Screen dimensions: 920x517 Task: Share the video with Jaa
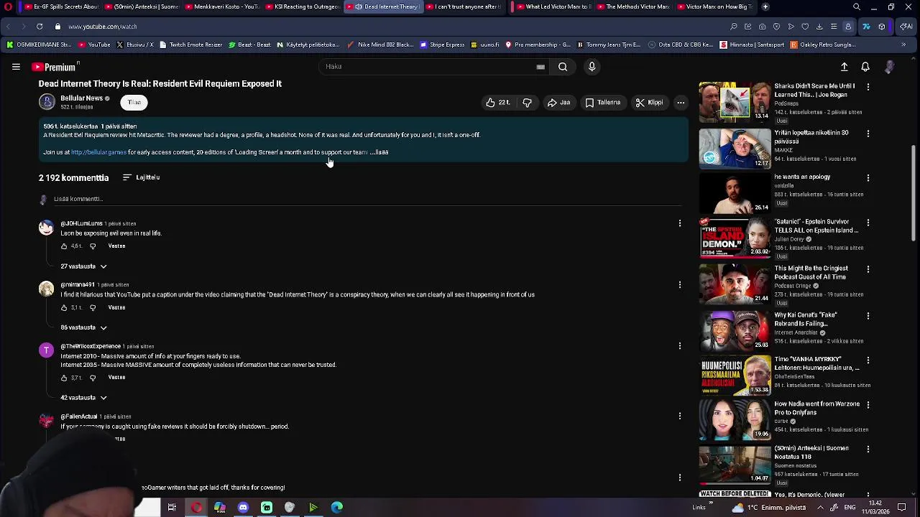(x=558, y=103)
